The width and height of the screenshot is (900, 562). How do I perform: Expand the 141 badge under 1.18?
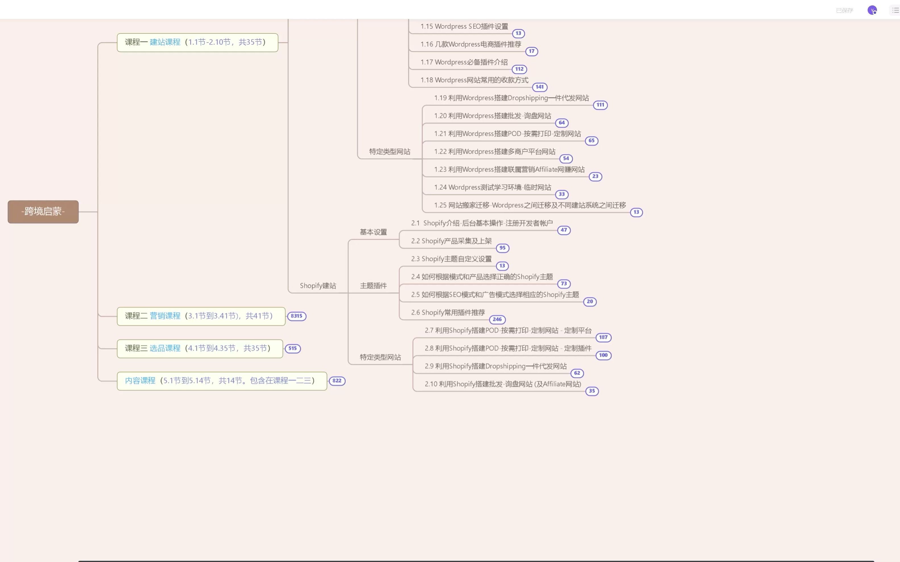click(540, 87)
